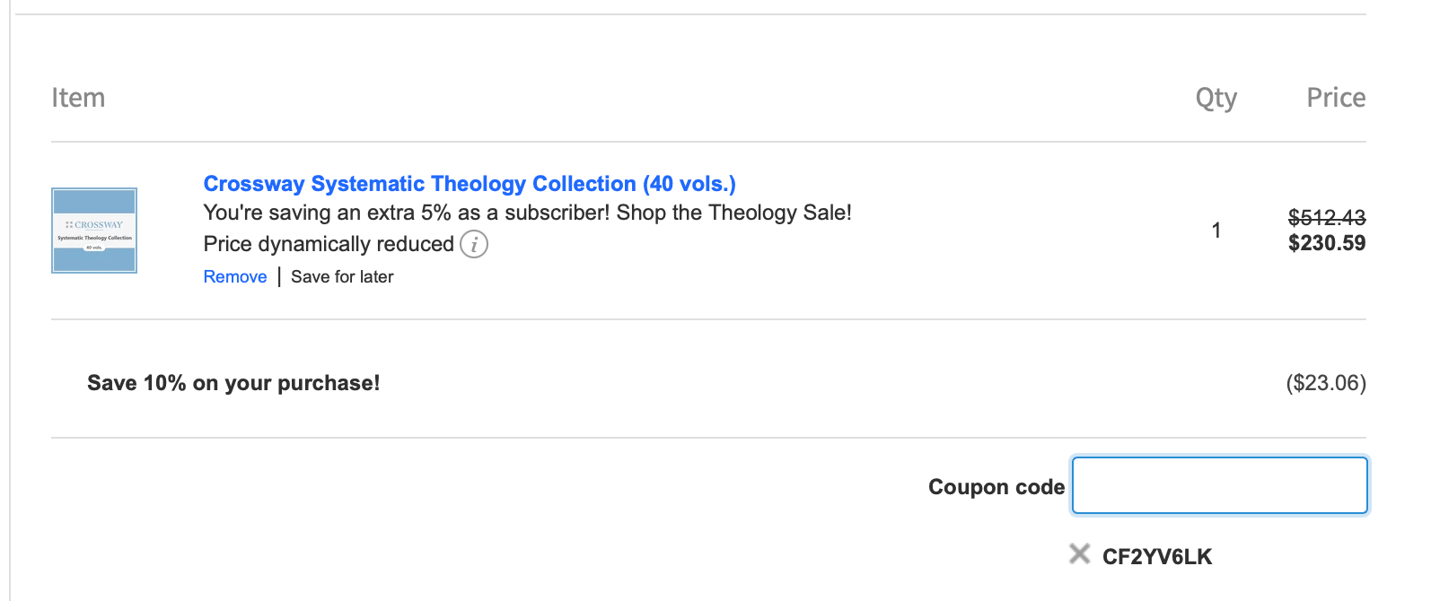Click the Qty column header
Image resolution: width=1431 pixels, height=601 pixels.
(1216, 98)
